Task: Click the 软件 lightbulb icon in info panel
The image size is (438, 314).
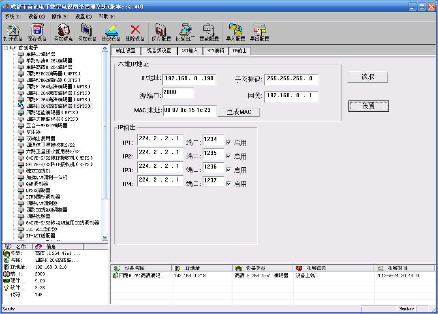Action: coord(6,288)
